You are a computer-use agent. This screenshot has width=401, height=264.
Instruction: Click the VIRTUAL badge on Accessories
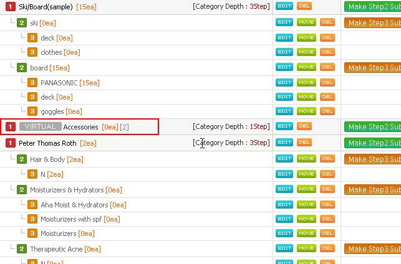41,127
